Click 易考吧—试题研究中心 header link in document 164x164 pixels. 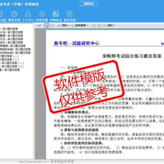(x=77, y=43)
